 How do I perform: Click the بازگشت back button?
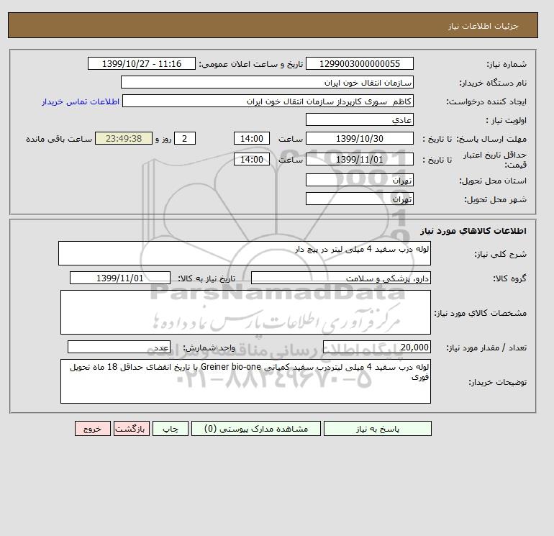tap(132, 429)
